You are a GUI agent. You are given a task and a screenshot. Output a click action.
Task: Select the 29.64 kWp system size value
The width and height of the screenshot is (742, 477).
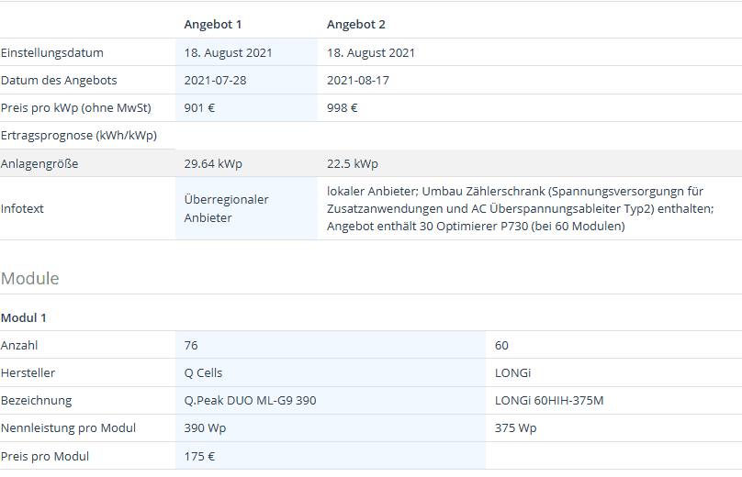213,163
